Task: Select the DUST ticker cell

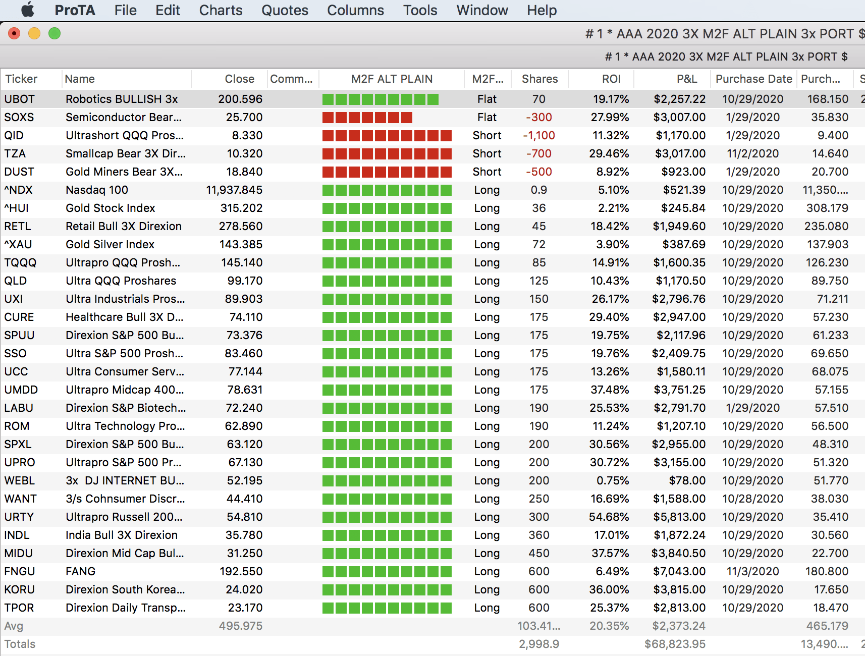Action: tap(19, 172)
